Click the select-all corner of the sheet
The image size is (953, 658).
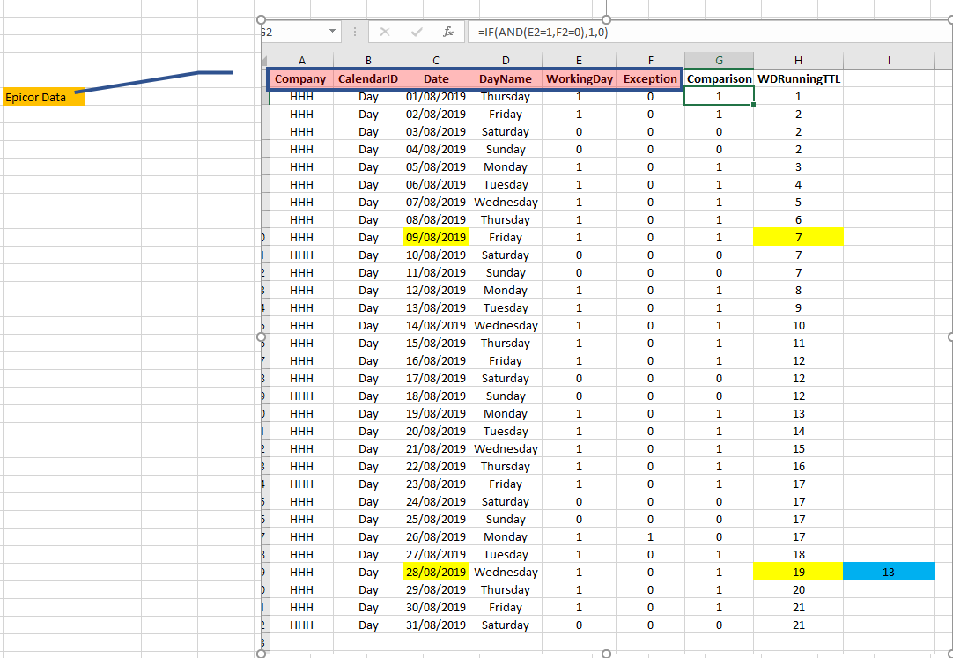pos(265,60)
